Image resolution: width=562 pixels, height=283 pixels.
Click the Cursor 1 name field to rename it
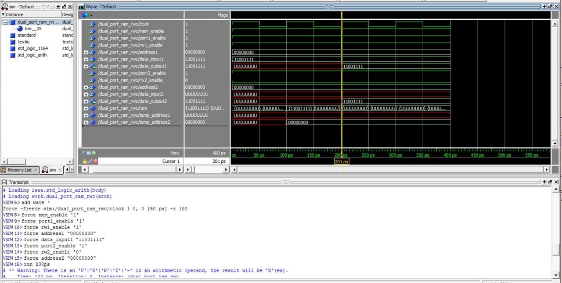click(171, 161)
